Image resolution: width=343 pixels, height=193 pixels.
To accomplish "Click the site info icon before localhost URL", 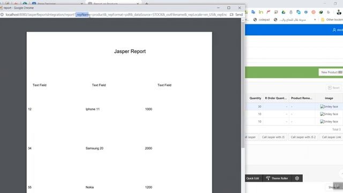I will pyautogui.click(x=2, y=14).
